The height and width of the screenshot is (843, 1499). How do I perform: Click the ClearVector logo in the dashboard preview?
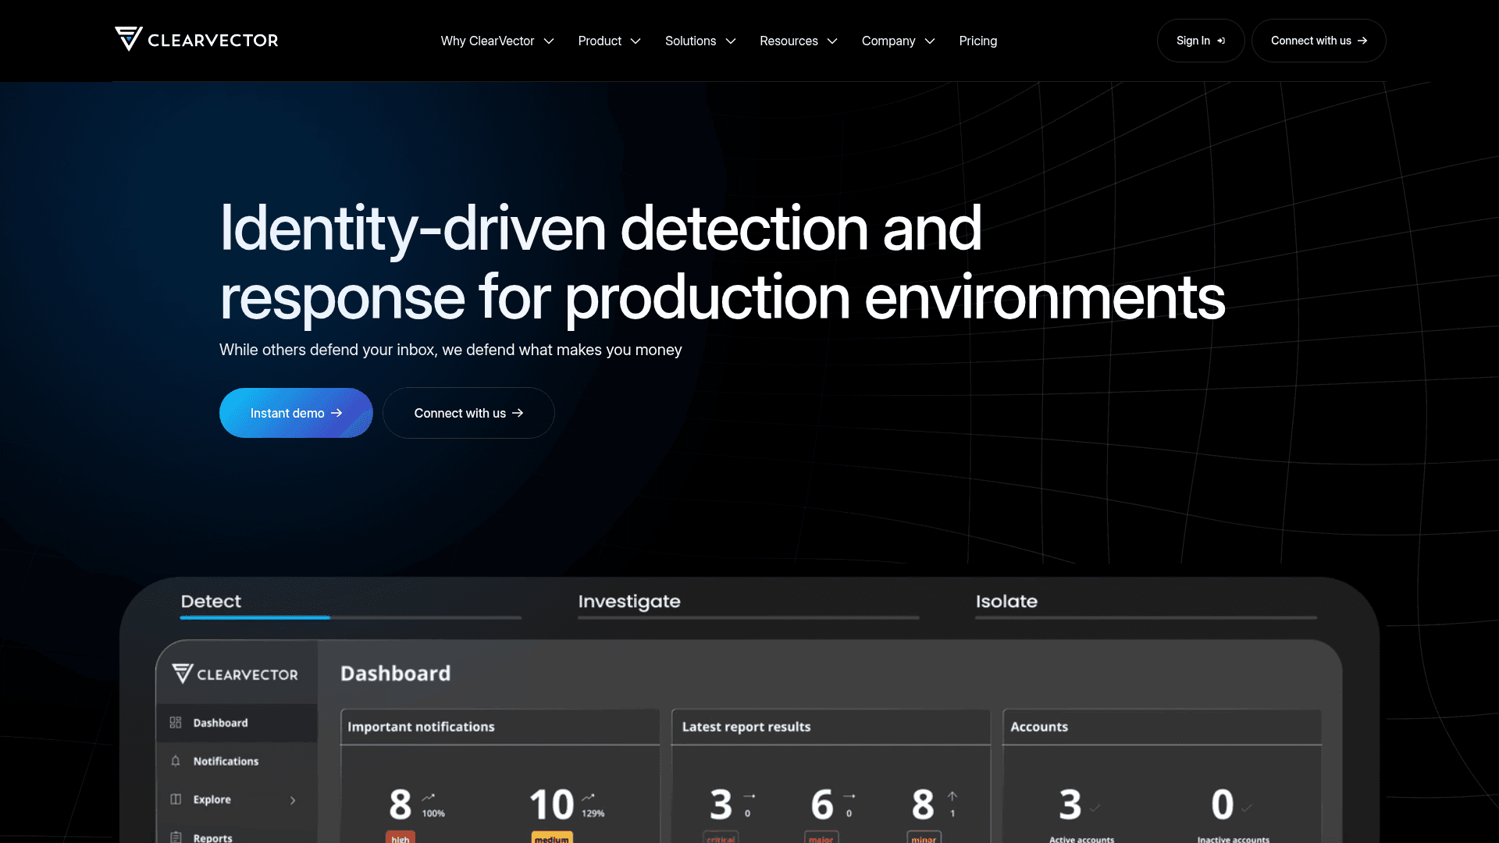(235, 674)
